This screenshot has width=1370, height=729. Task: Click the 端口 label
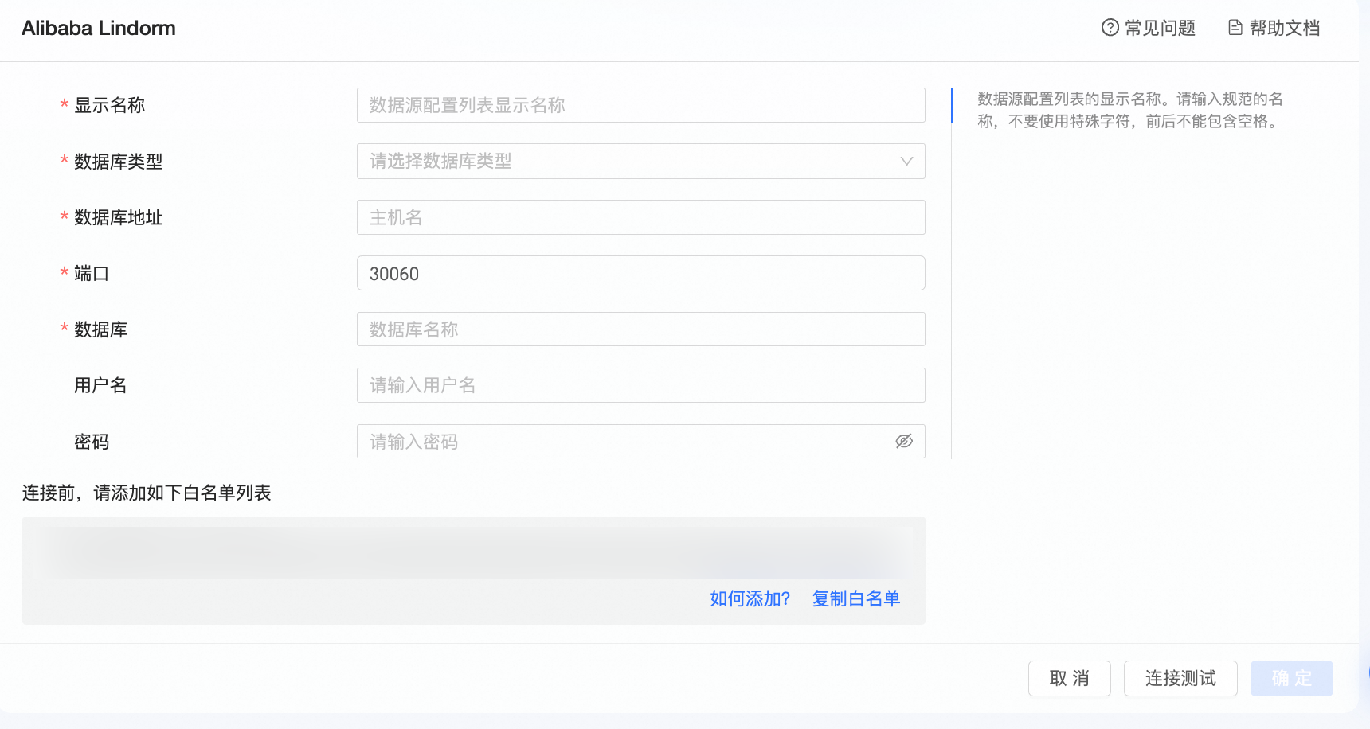click(x=92, y=273)
